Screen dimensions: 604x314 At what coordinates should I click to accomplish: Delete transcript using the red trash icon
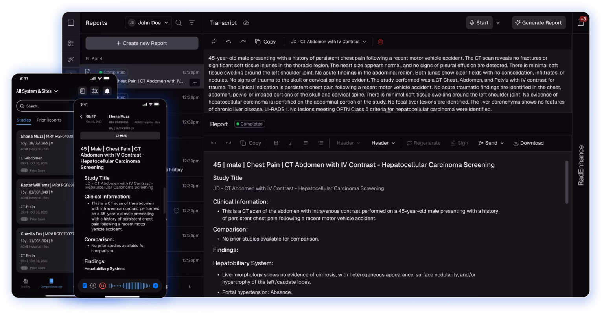click(380, 42)
